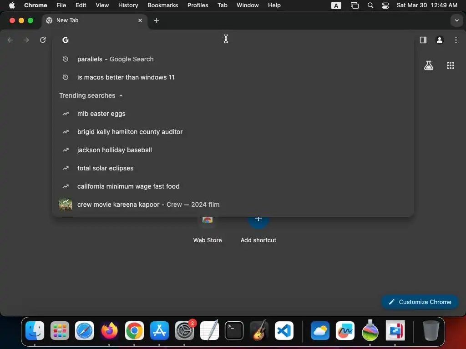The height and width of the screenshot is (349, 466).
Task: Open the Apple menu
Action: tap(11, 5)
